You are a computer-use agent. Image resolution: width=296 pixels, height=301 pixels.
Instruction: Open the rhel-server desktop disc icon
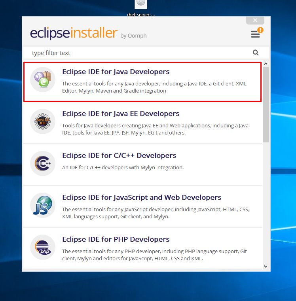click(141, 8)
